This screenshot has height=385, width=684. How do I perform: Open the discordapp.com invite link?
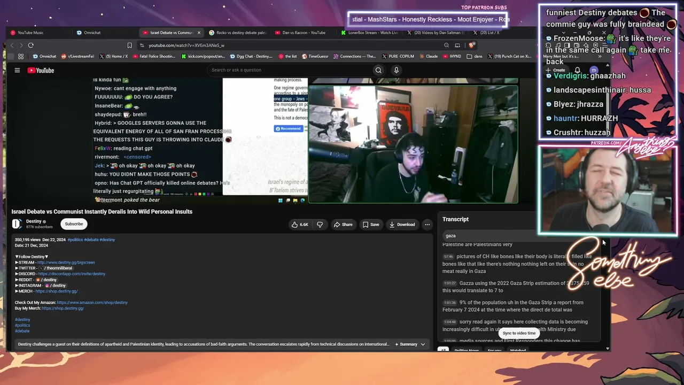pyautogui.click(x=72, y=274)
